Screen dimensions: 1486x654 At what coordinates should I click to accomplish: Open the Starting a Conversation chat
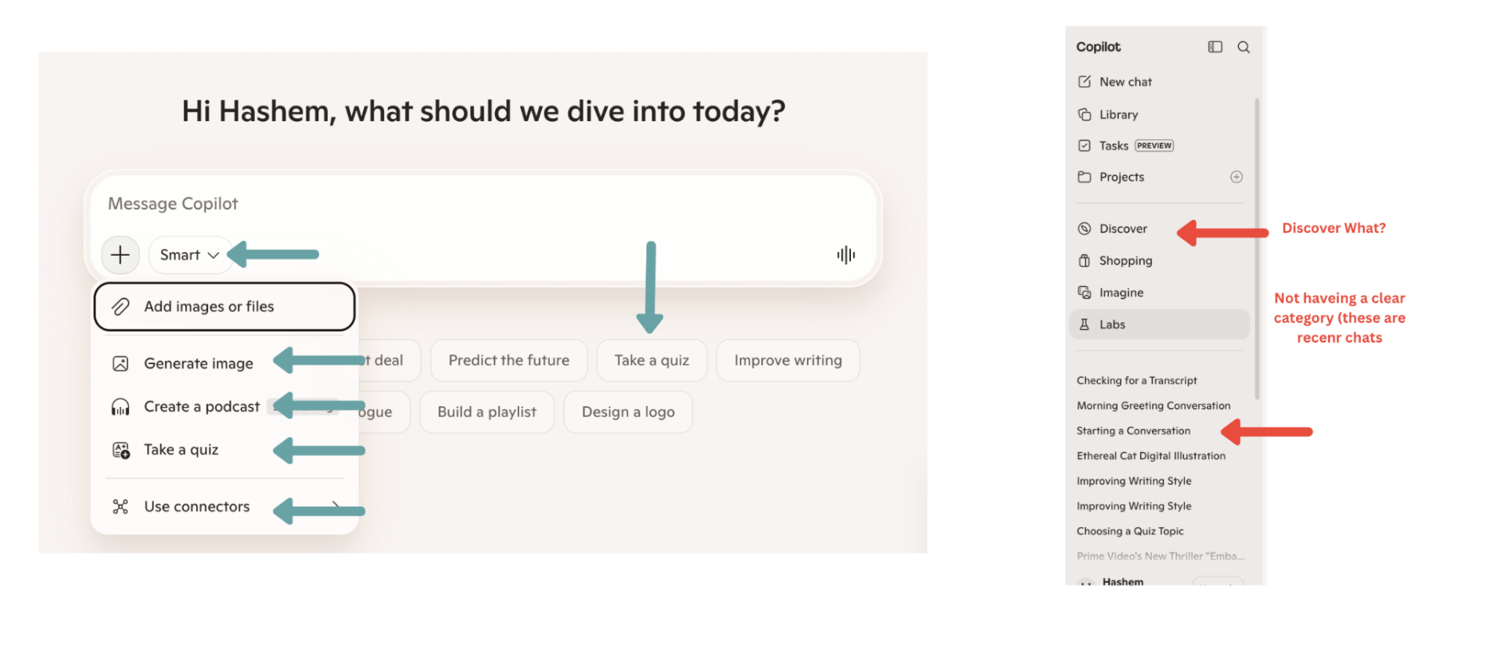pos(1133,431)
